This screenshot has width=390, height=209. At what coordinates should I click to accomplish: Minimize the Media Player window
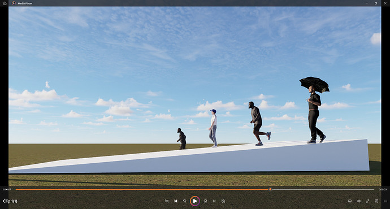(367, 3)
